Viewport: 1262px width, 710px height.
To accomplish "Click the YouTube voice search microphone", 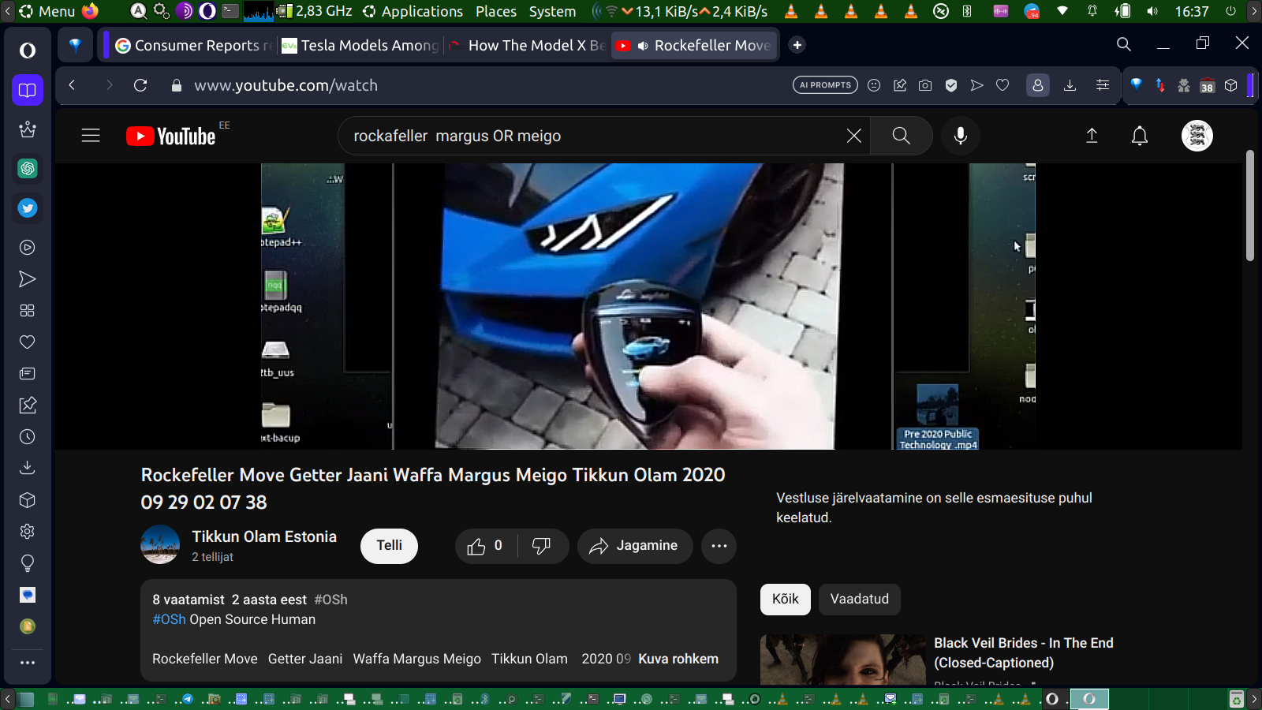I will [960, 136].
